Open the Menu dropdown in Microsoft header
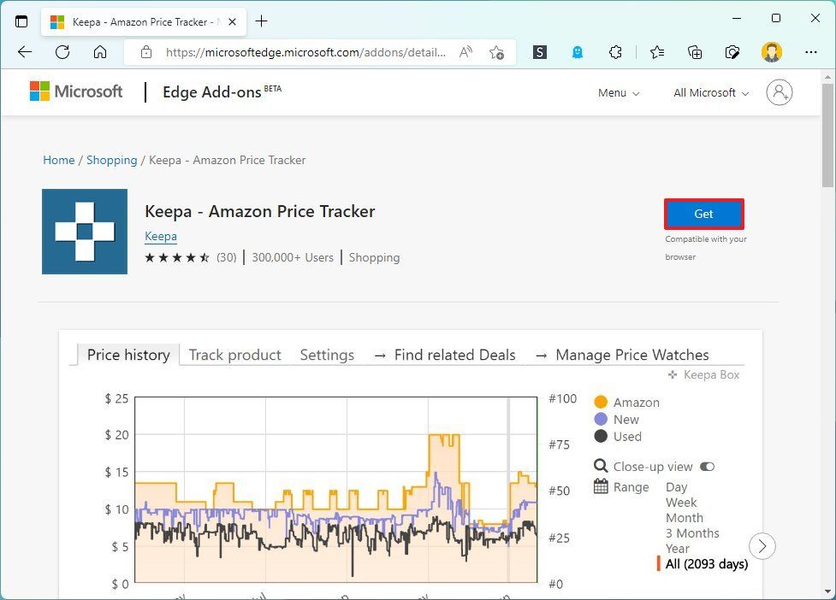The height and width of the screenshot is (600, 836). click(618, 92)
